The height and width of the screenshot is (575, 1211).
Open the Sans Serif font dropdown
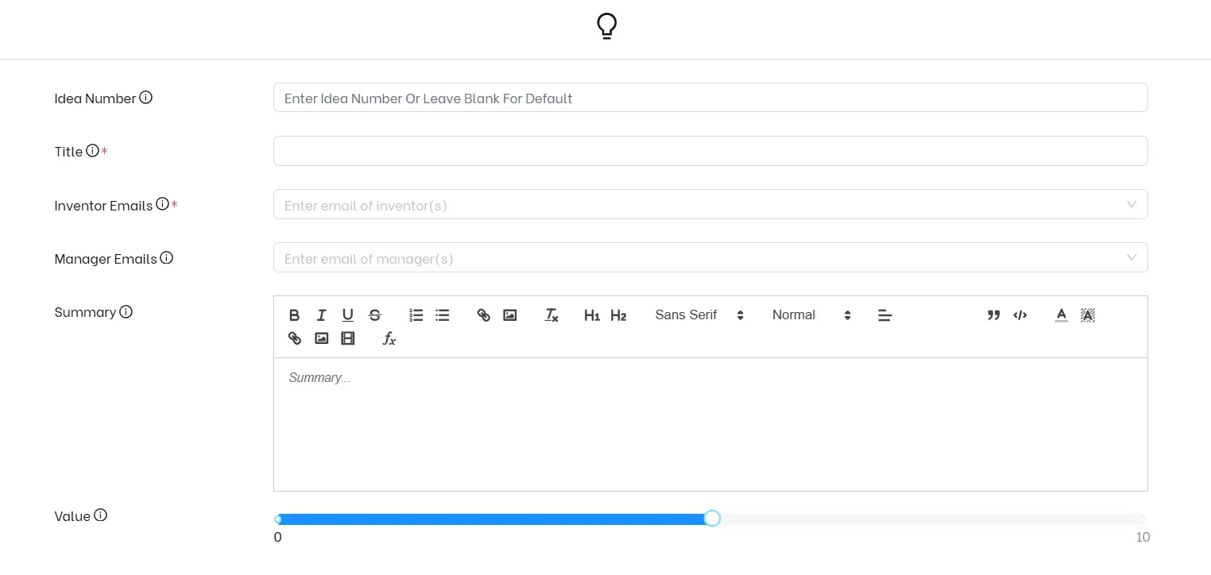tap(698, 315)
